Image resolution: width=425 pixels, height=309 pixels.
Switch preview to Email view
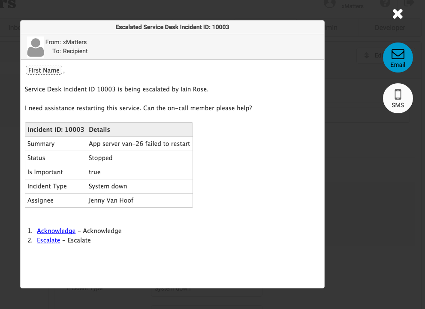pos(398,58)
